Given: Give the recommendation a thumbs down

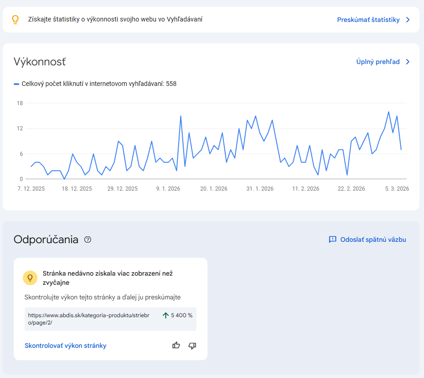Looking at the screenshot, I should pos(192,346).
